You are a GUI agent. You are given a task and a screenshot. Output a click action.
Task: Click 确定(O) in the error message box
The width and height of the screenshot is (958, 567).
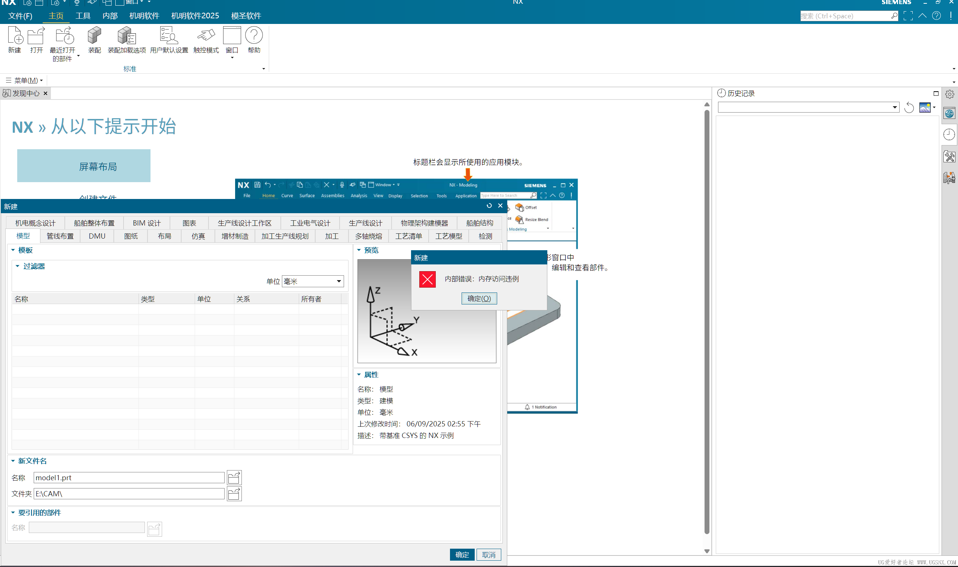point(479,298)
